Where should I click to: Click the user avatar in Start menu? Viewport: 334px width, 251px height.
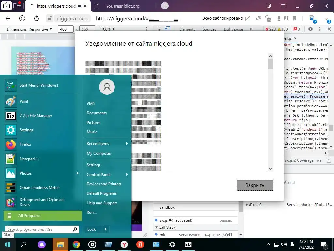(x=107, y=87)
